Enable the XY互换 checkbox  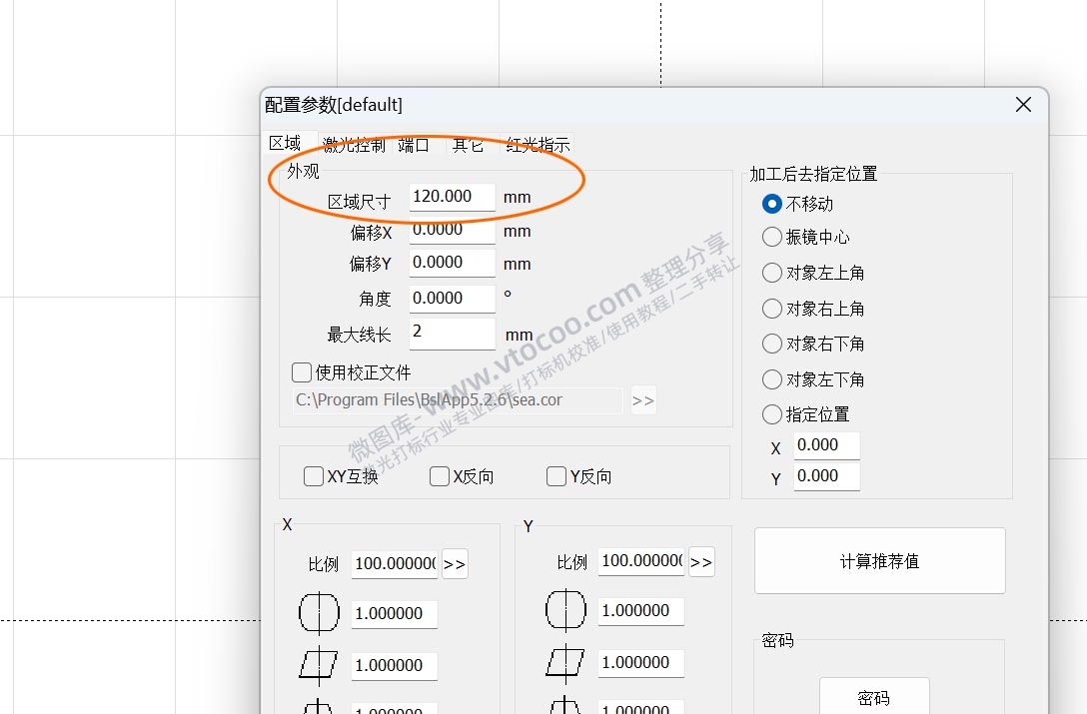[x=313, y=476]
